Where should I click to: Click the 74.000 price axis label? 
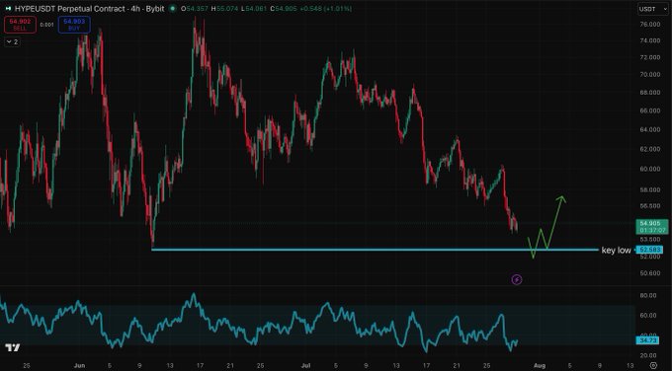(649, 40)
